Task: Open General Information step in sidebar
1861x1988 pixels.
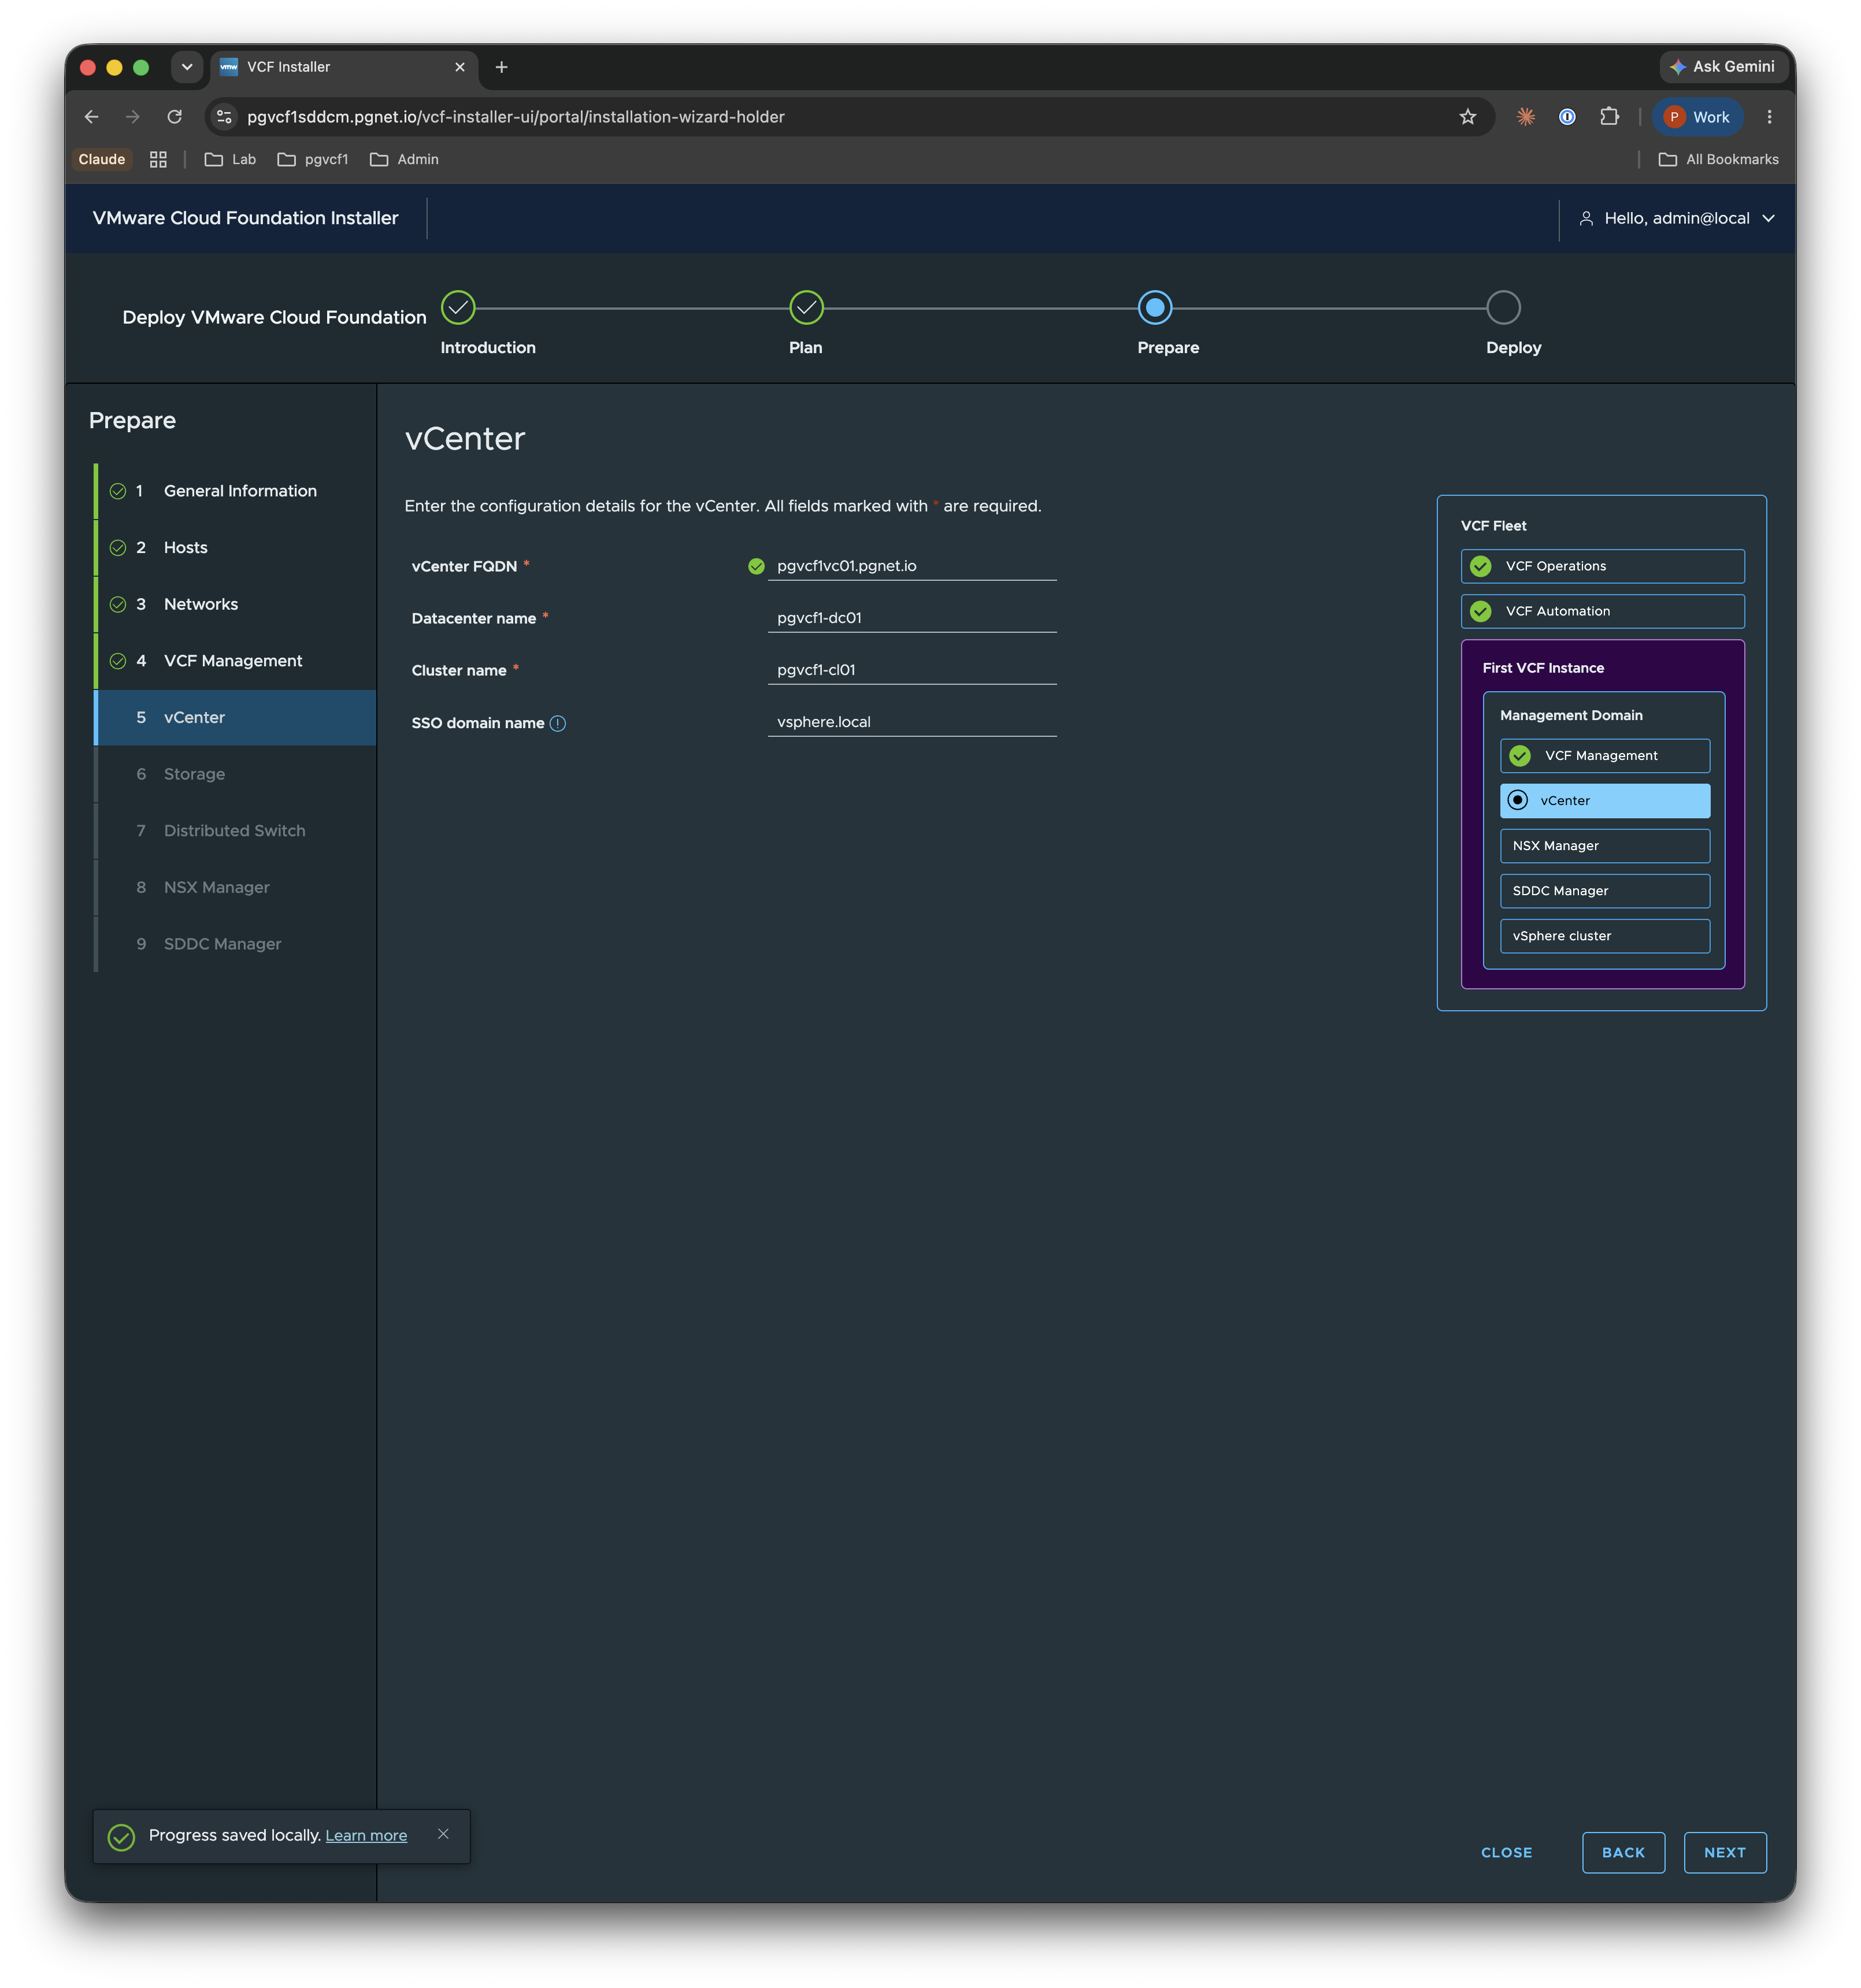Action: point(235,491)
